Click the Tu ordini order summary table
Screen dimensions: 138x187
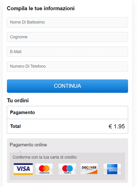point(68,120)
